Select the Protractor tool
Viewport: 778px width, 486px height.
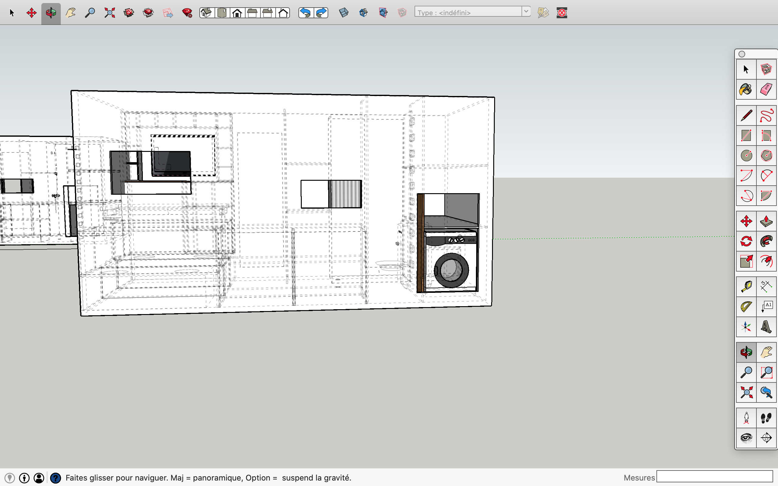pyautogui.click(x=746, y=306)
